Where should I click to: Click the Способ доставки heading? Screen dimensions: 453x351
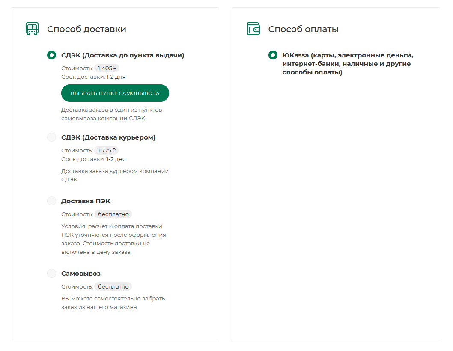click(x=86, y=29)
